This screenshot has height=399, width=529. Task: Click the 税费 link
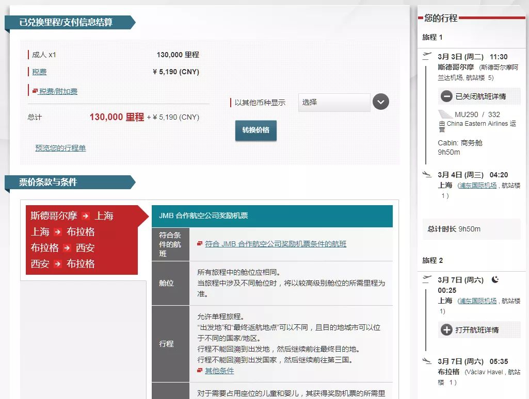click(39, 72)
